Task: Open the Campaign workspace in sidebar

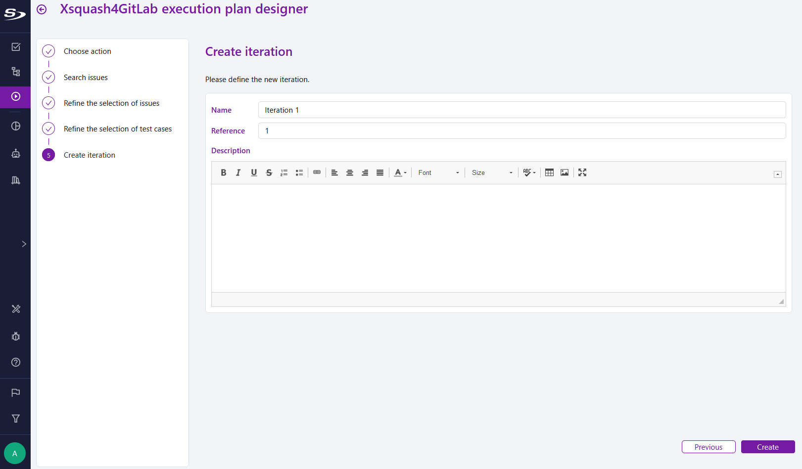Action: coord(16,97)
